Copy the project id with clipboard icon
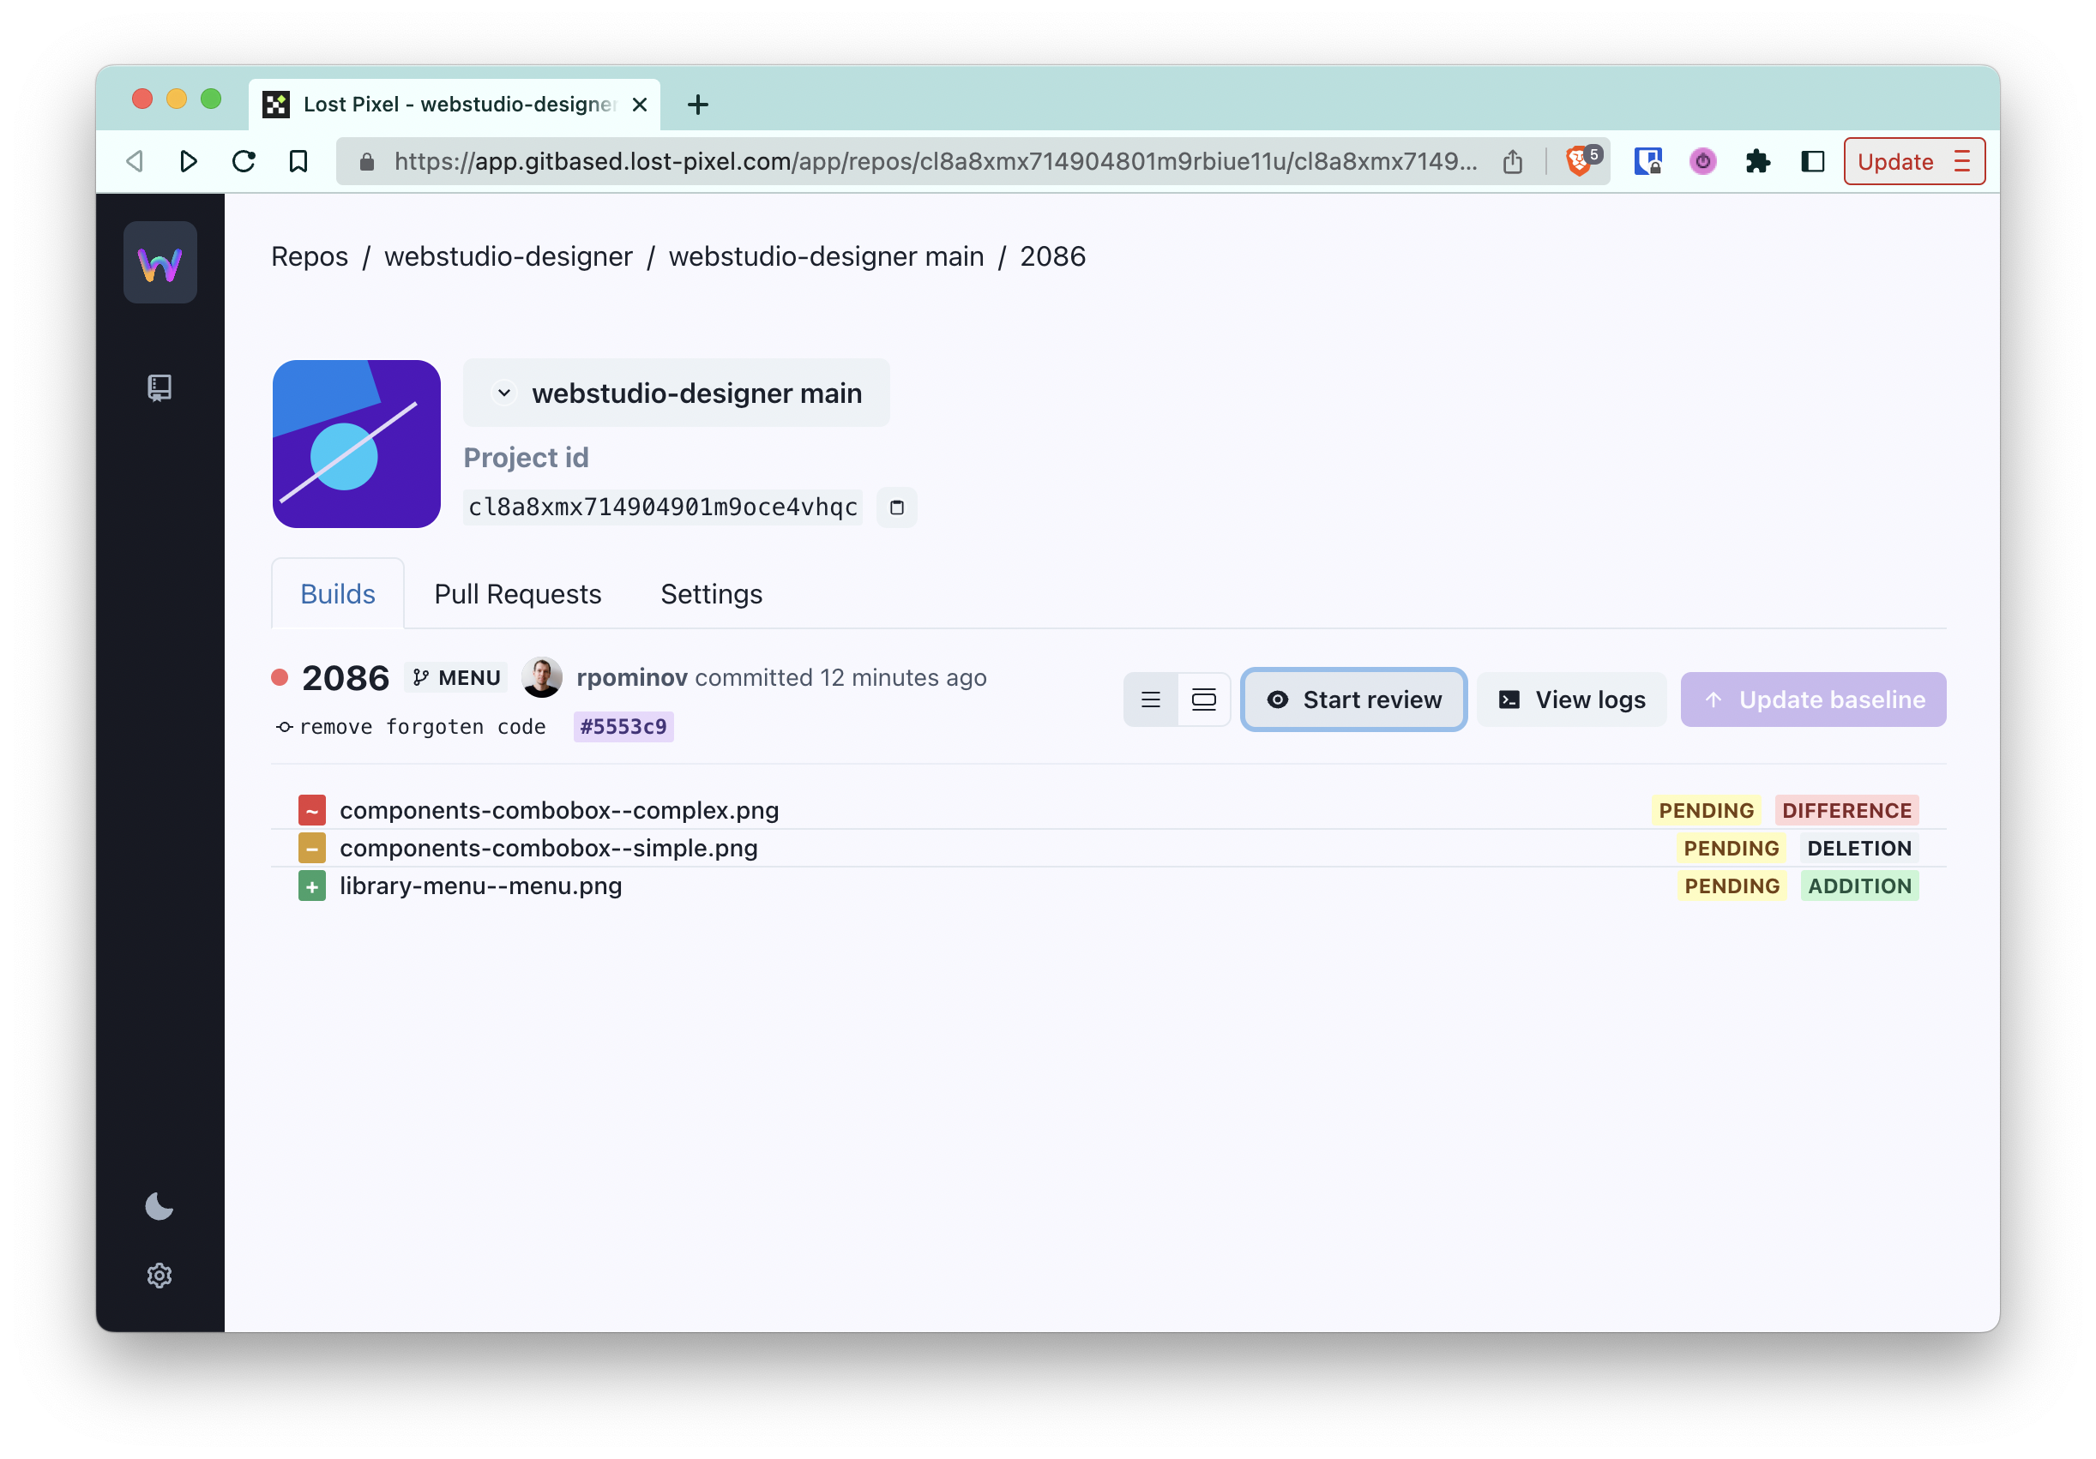2096x1459 pixels. pos(896,507)
